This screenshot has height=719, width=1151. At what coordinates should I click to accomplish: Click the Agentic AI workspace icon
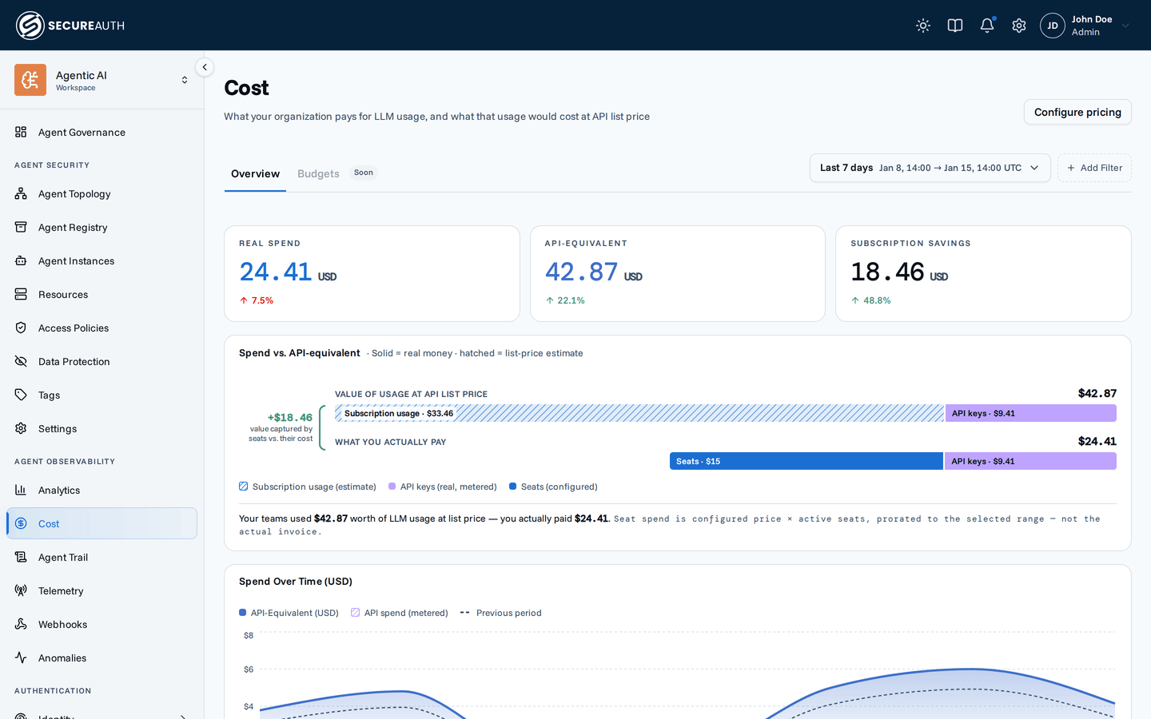(30, 80)
